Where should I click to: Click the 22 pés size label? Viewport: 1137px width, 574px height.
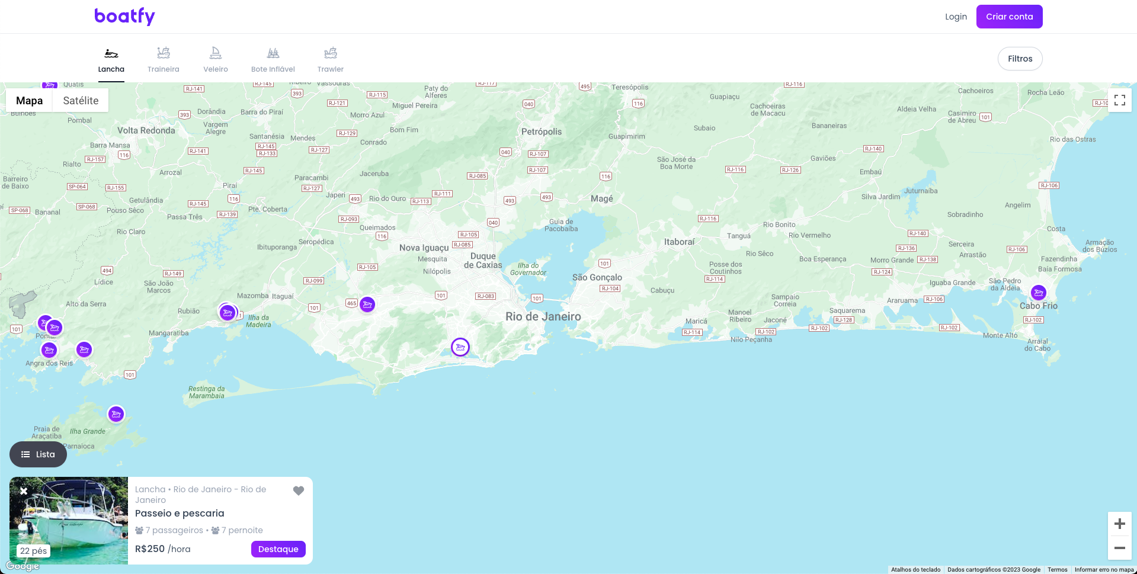coord(33,551)
